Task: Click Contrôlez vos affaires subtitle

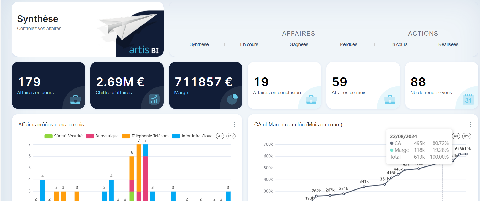Action: click(x=39, y=29)
